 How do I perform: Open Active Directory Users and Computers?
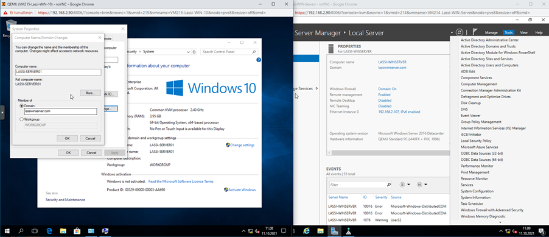pos(489,65)
